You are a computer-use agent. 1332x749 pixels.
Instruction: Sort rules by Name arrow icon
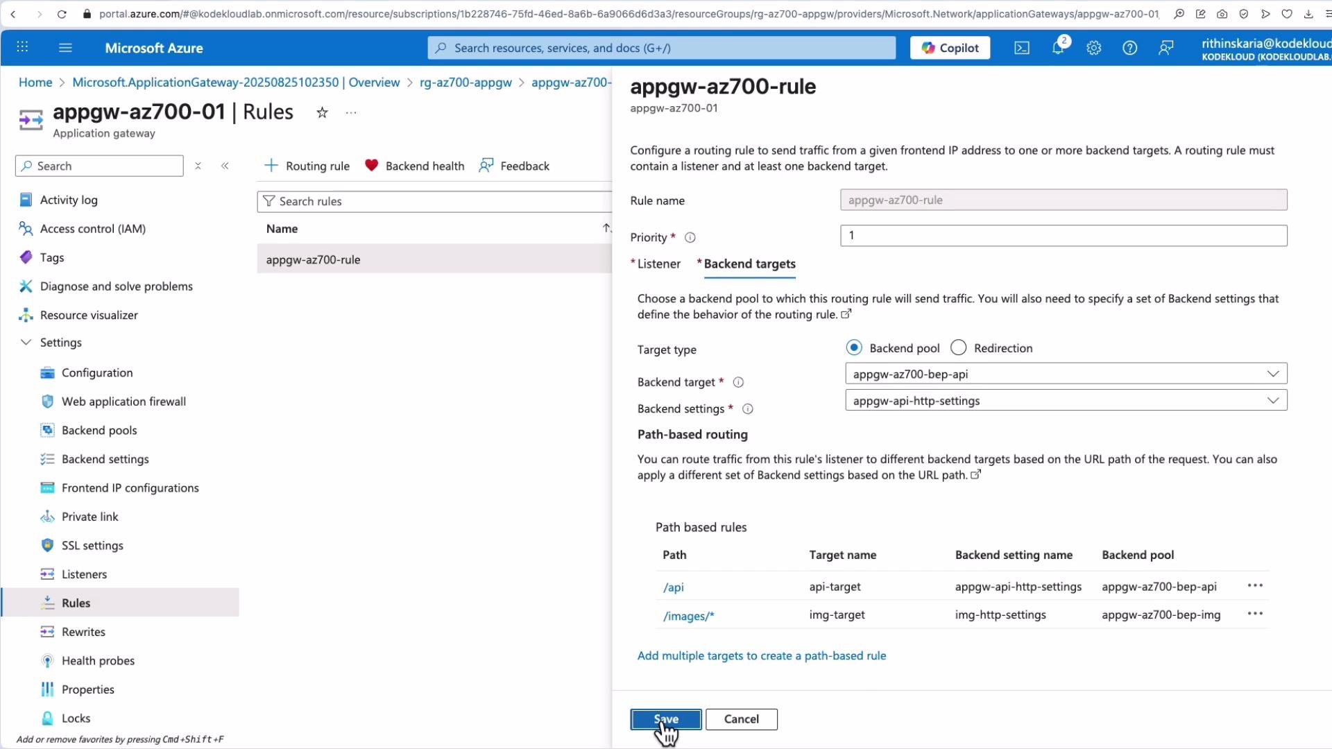[x=606, y=228]
